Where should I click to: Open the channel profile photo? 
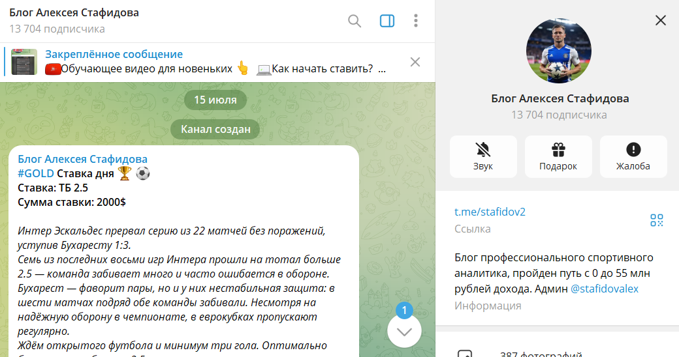[558, 50]
